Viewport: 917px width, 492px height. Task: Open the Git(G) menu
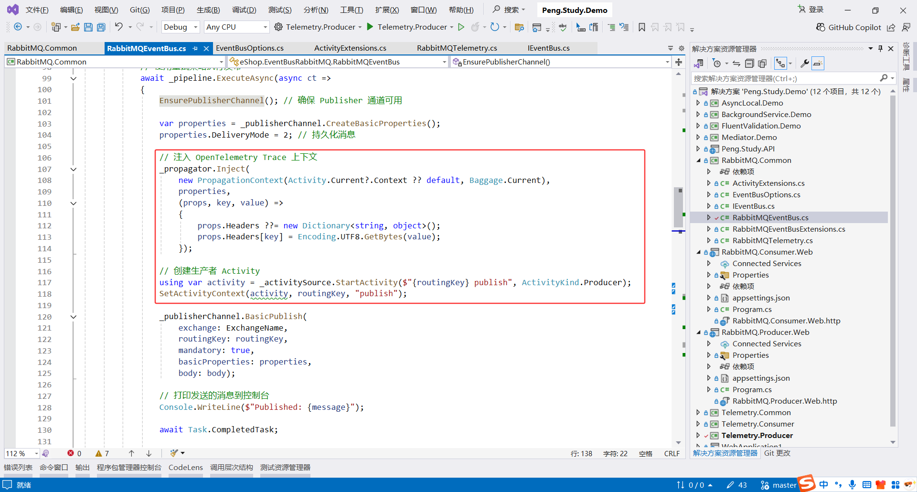coord(139,10)
